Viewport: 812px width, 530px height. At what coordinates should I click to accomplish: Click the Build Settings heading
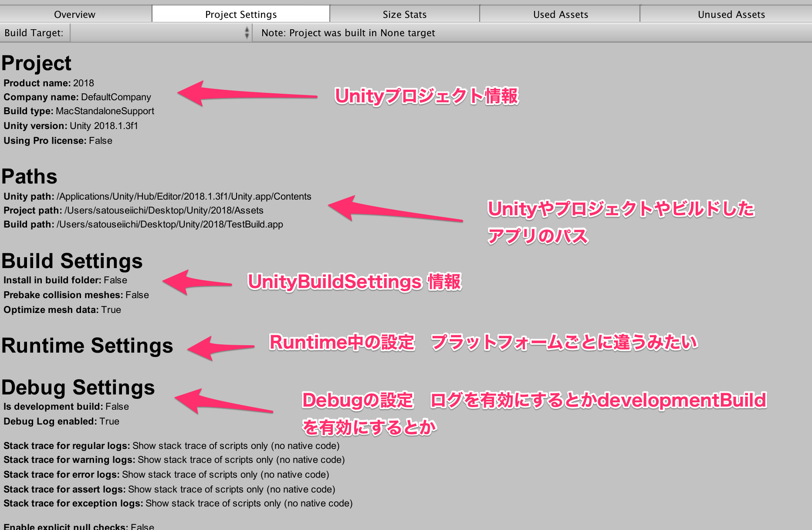point(72,261)
